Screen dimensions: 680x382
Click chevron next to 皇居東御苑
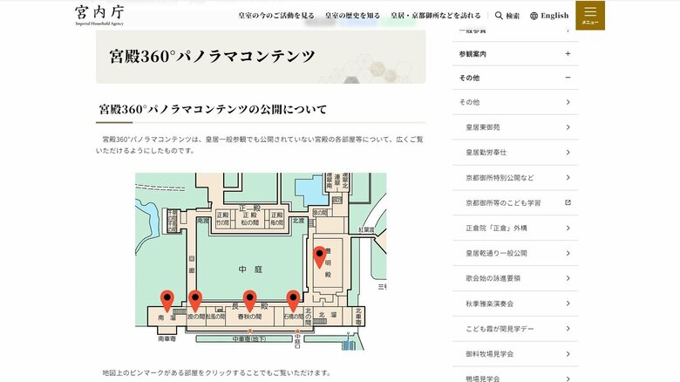pyautogui.click(x=568, y=127)
